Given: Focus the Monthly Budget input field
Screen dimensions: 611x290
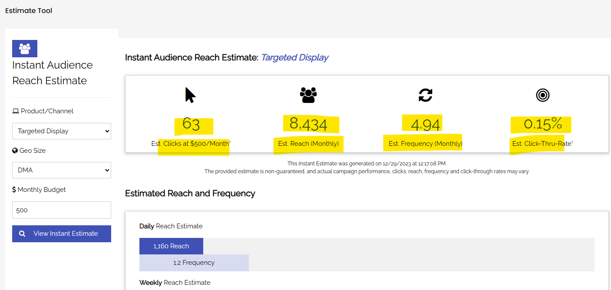Looking at the screenshot, I should (62, 210).
